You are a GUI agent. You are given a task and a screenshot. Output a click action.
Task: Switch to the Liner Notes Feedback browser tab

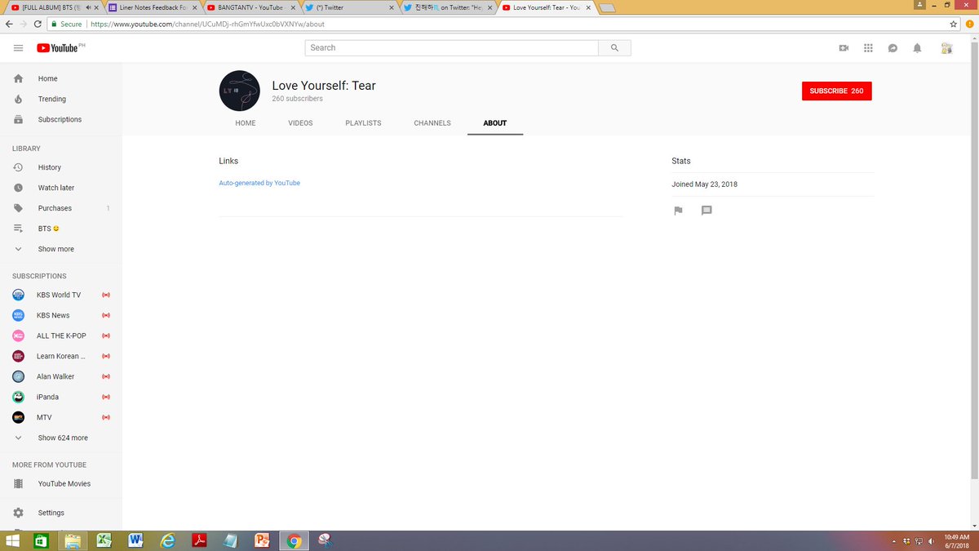tap(152, 7)
